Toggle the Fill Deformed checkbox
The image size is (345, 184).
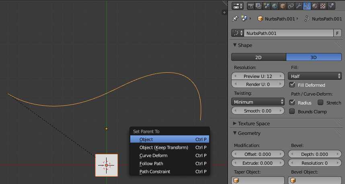click(292, 85)
